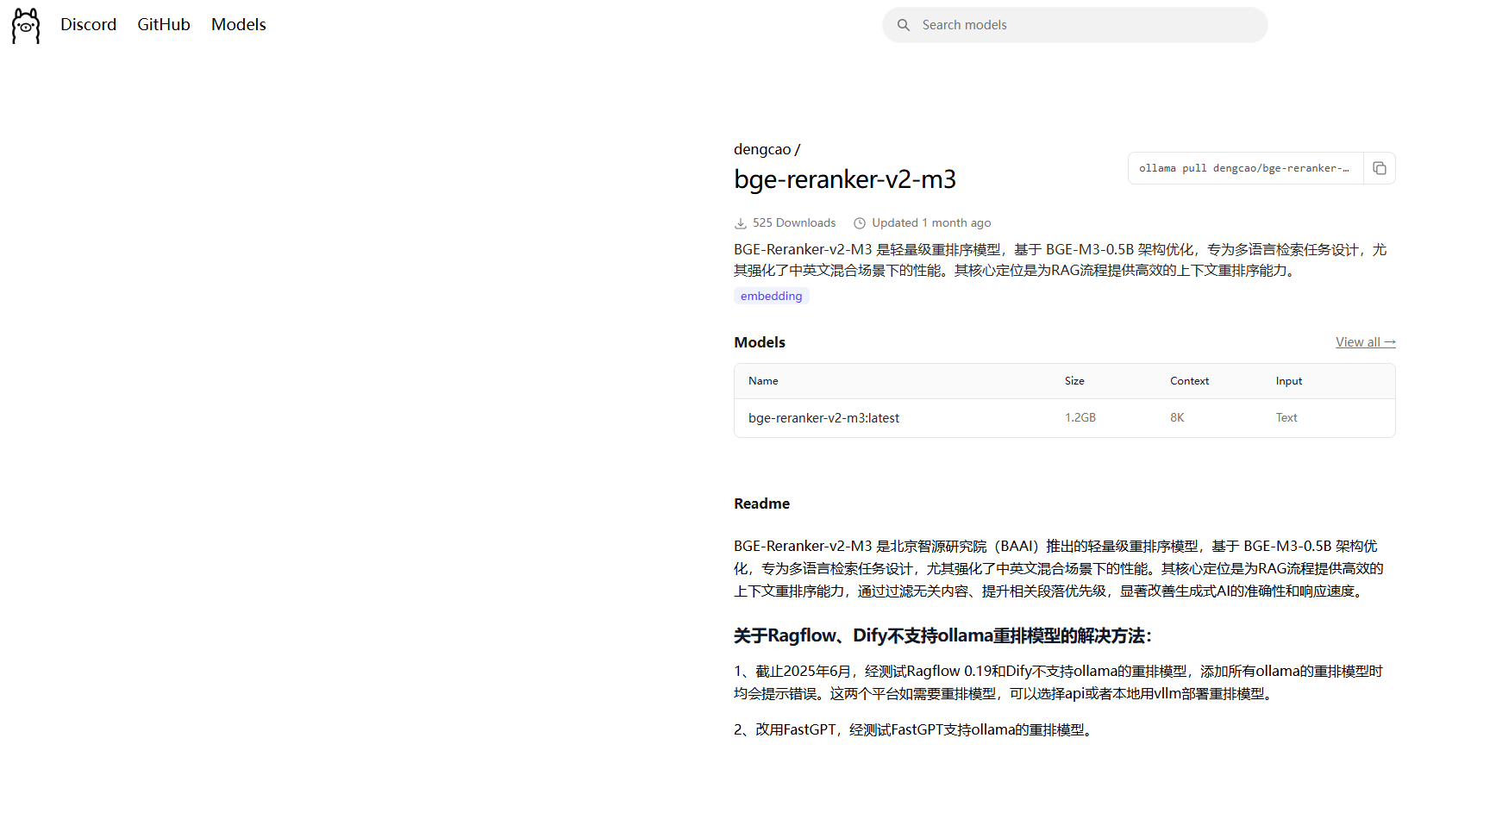Select the ollama pull command text box
This screenshot has height=832, width=1496.
click(x=1245, y=168)
